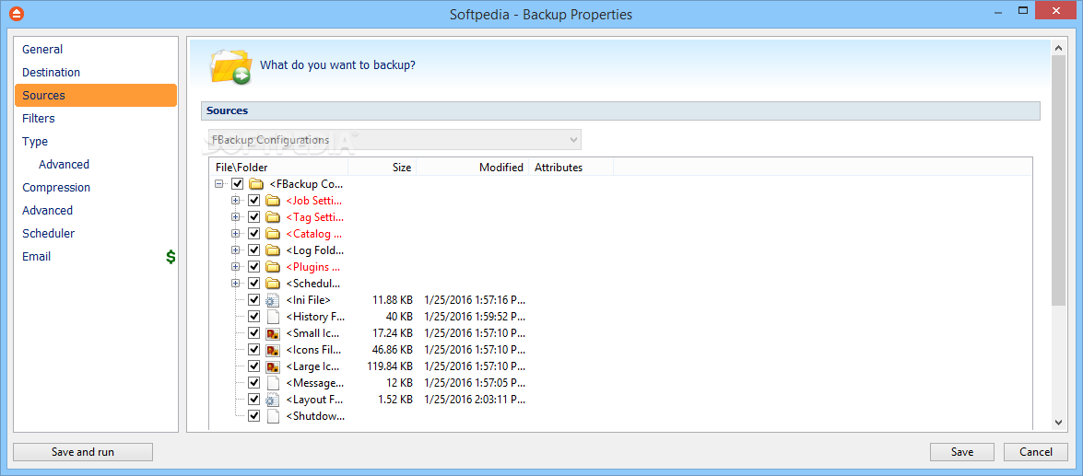The height and width of the screenshot is (476, 1083).
Task: Click the Icons File image icon
Action: [273, 350]
